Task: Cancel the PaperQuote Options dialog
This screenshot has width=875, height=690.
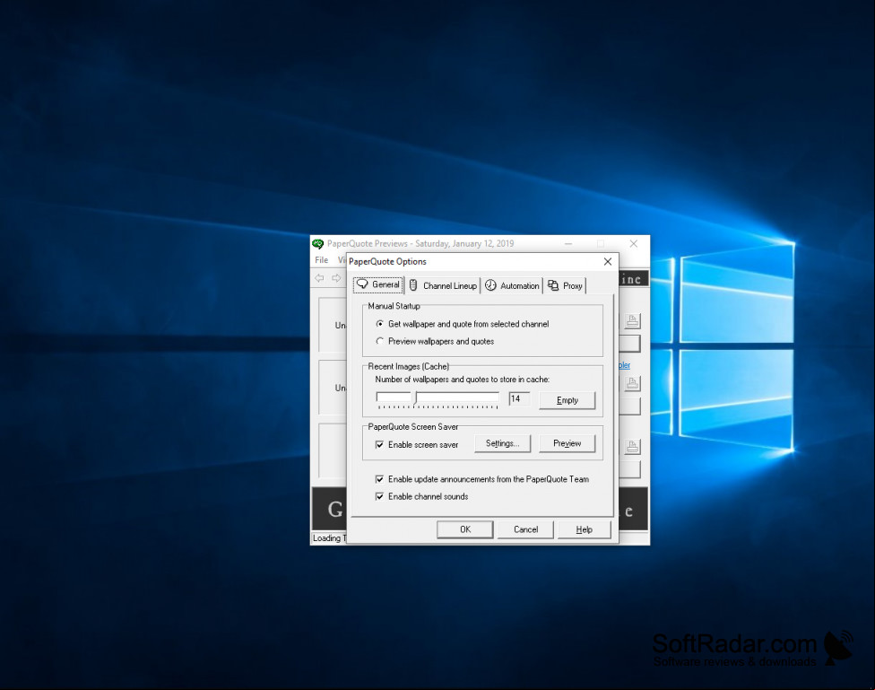Action: tap(525, 529)
